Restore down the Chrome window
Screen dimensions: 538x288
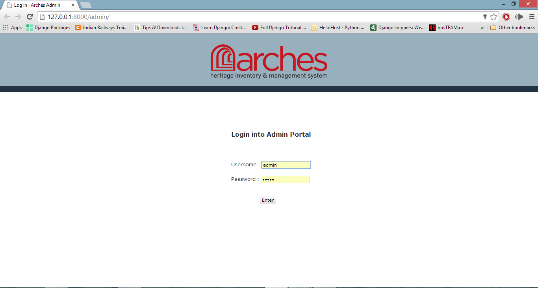tap(514, 4)
